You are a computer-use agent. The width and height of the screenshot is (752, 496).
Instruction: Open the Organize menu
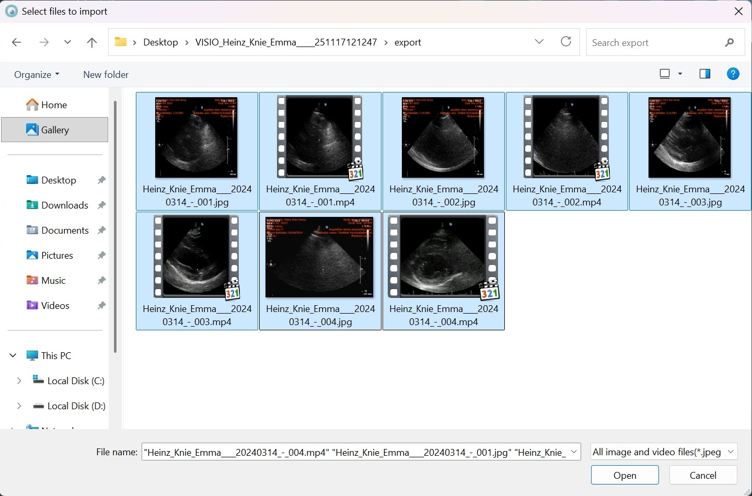[x=37, y=75]
